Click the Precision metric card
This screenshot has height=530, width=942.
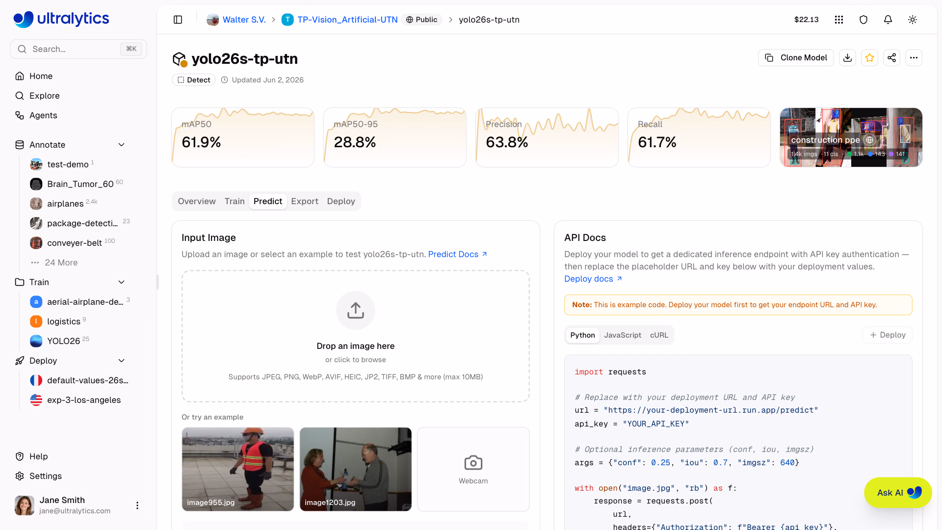[547, 137]
